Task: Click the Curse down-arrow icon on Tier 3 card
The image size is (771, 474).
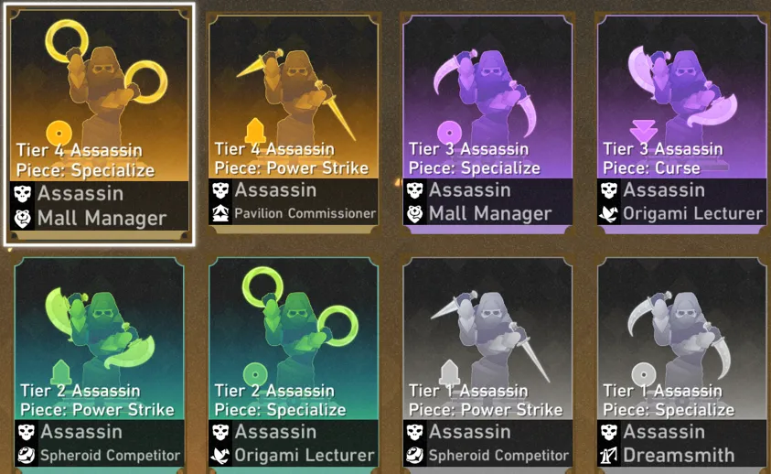Action: 643,131
